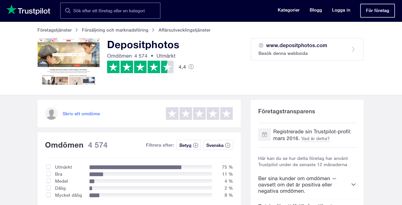The image size is (402, 205).
Task: Go to Affärsutvecklingstjänster breadcrumb
Action: pos(184,30)
